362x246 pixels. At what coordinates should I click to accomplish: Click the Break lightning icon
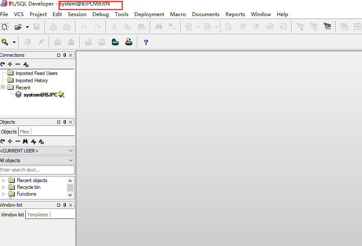coord(41,42)
